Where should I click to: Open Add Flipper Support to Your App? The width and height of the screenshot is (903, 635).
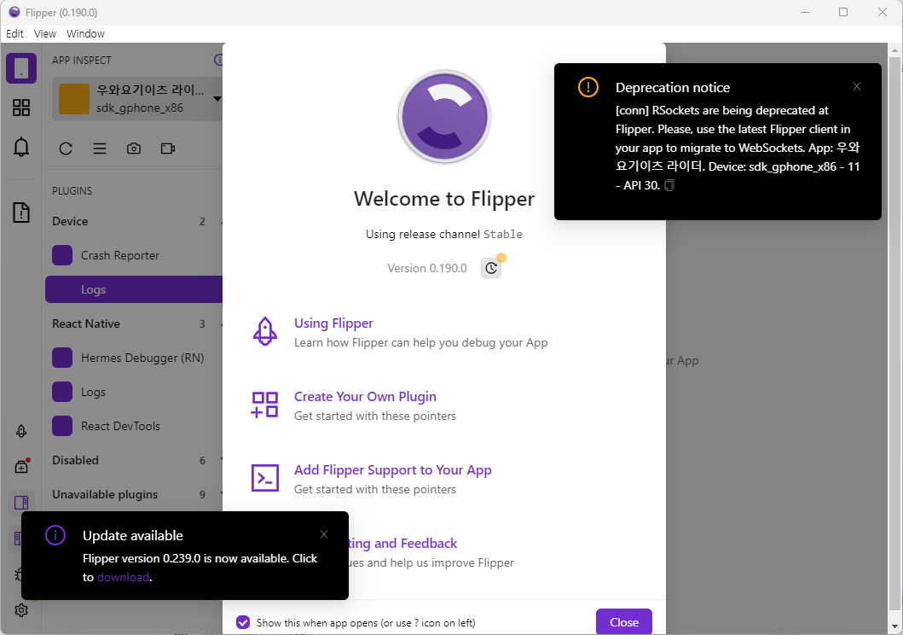[393, 470]
